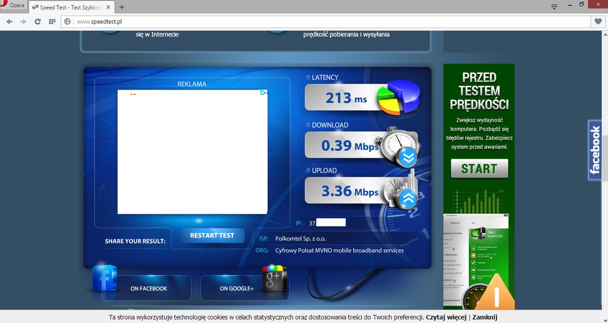Click the upload bar chart icon
The height and width of the screenshot is (323, 608).
click(x=401, y=190)
